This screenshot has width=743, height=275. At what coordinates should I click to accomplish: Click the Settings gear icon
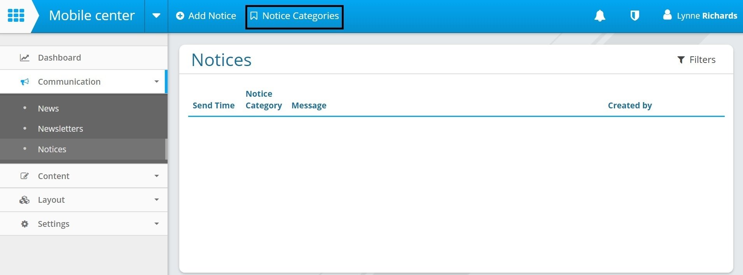tap(24, 224)
